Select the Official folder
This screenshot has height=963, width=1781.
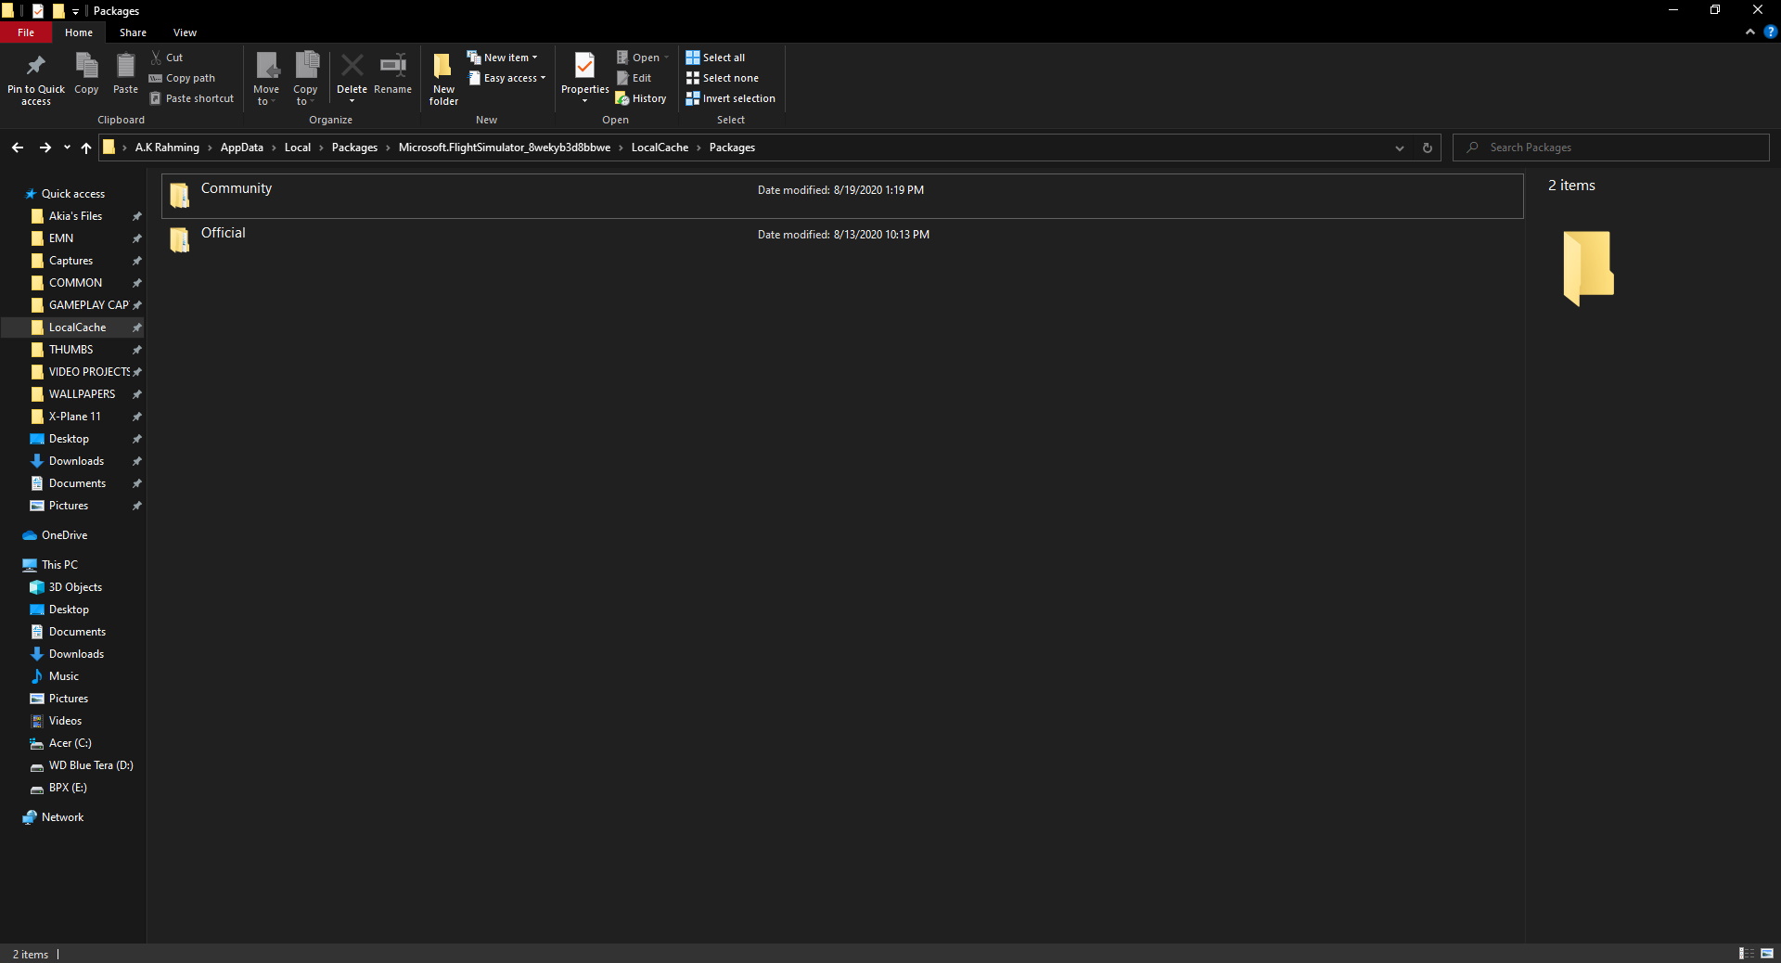224,233
